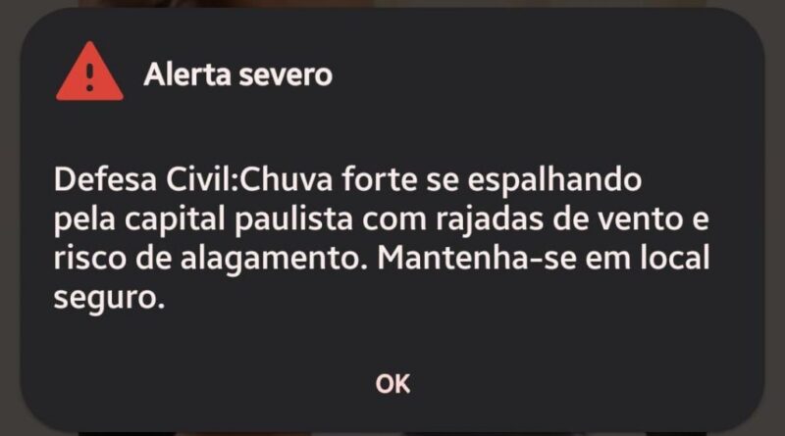Image resolution: width=785 pixels, height=436 pixels.
Task: Click the red warning triangle icon
Action: 89,72
